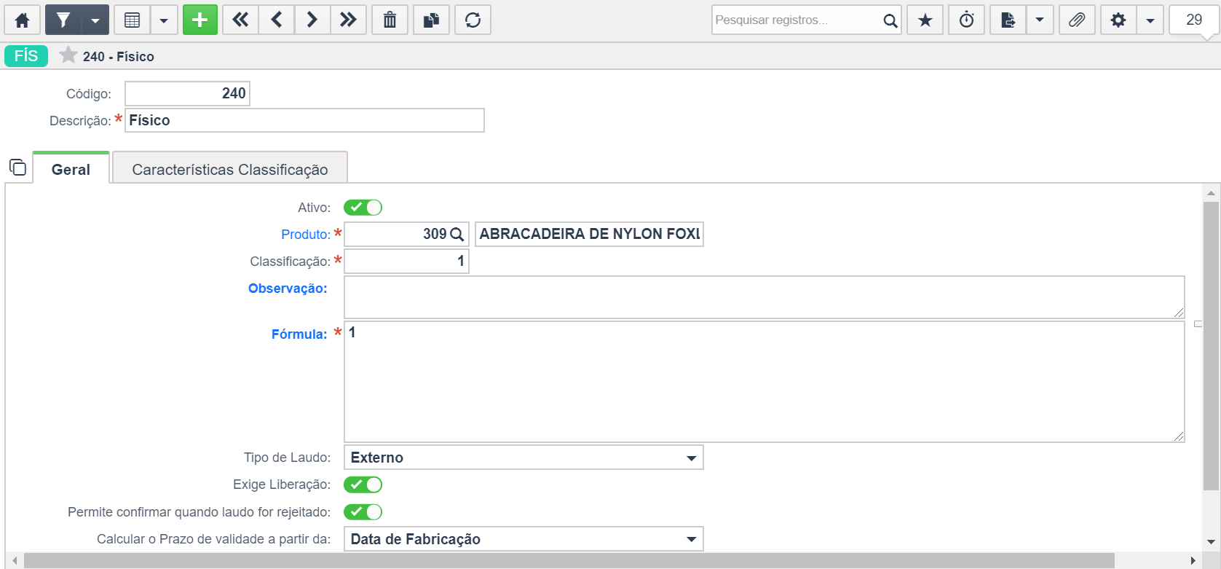Switch to grid table view
Image resolution: width=1221 pixels, height=569 pixels.
tap(133, 20)
